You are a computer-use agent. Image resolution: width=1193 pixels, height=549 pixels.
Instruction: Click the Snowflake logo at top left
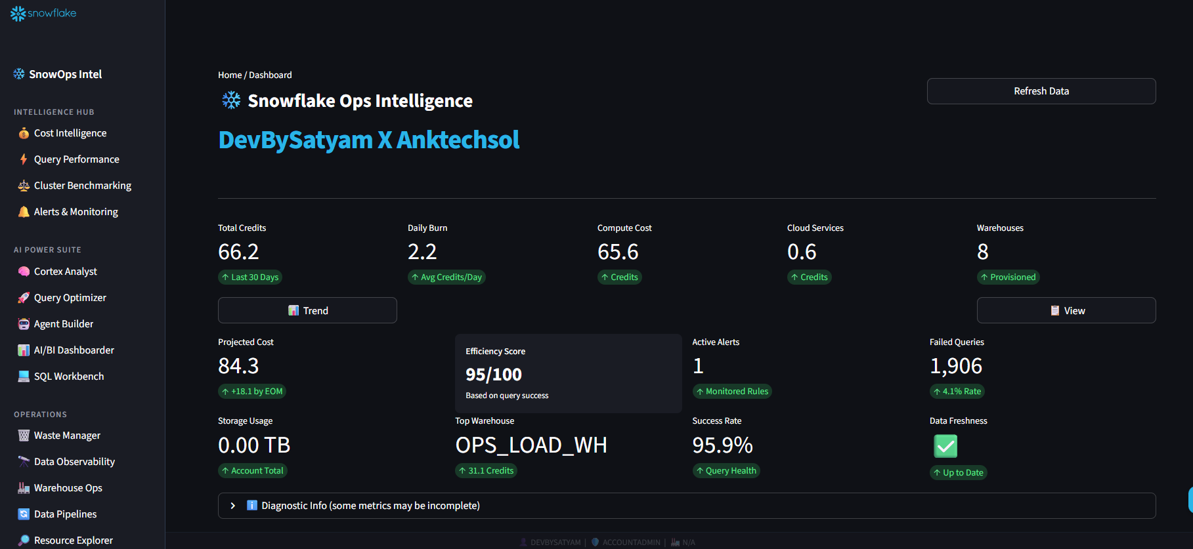(x=43, y=13)
